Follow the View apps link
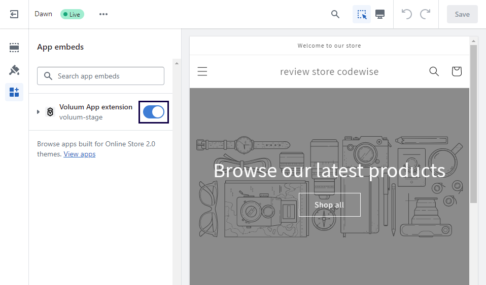Image resolution: width=486 pixels, height=285 pixels. coord(79,154)
